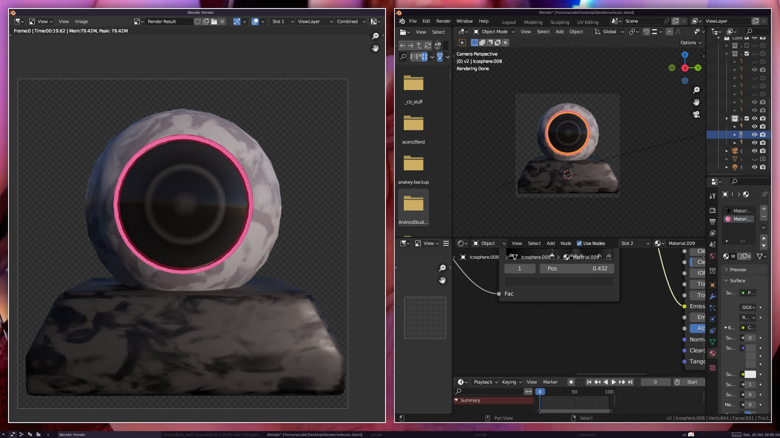Click the camera view icon in the viewport
Viewport: 780px width, 438px height.
pos(696,115)
